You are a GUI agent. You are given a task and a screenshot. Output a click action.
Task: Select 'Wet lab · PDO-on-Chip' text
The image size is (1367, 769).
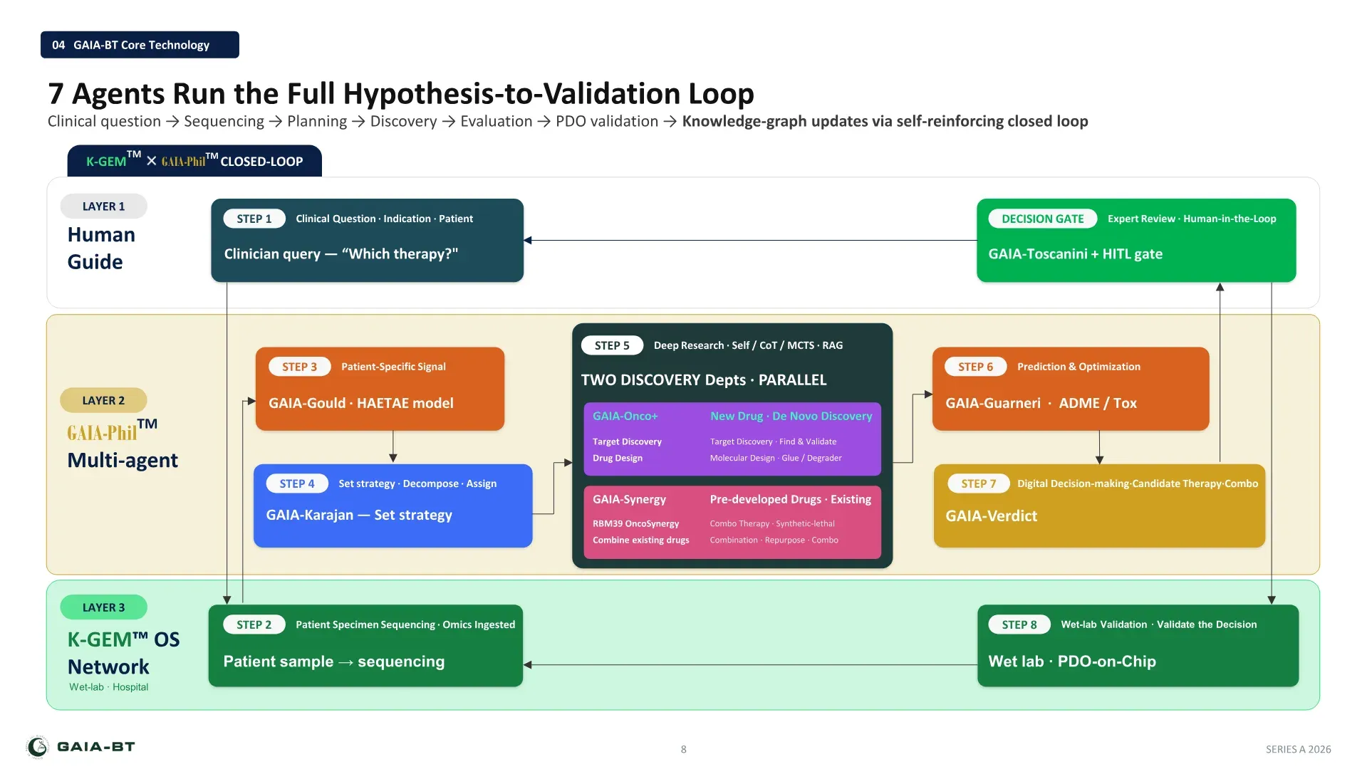pyautogui.click(x=1072, y=661)
